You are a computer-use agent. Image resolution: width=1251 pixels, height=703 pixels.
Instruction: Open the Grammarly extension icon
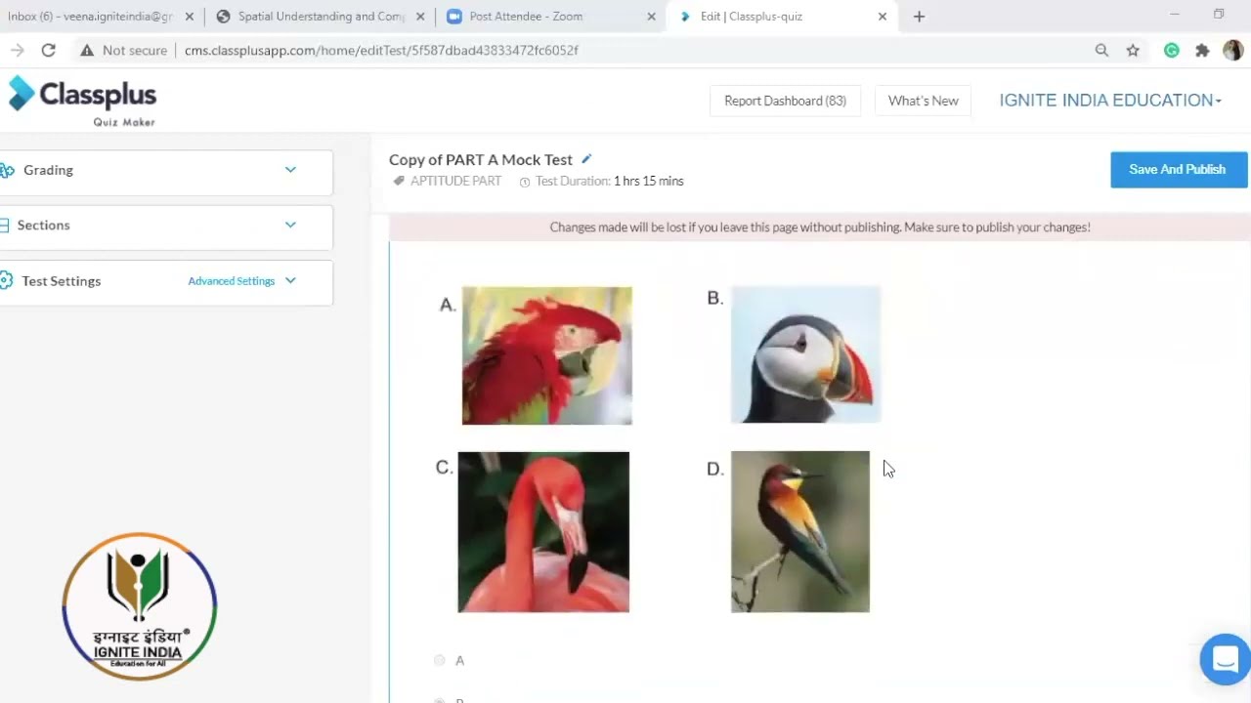pos(1171,50)
